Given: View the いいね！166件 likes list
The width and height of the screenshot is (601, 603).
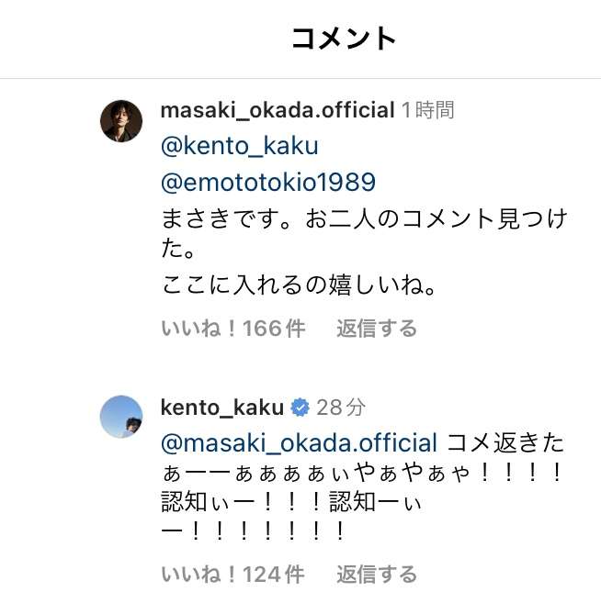Looking at the screenshot, I should pos(232,329).
